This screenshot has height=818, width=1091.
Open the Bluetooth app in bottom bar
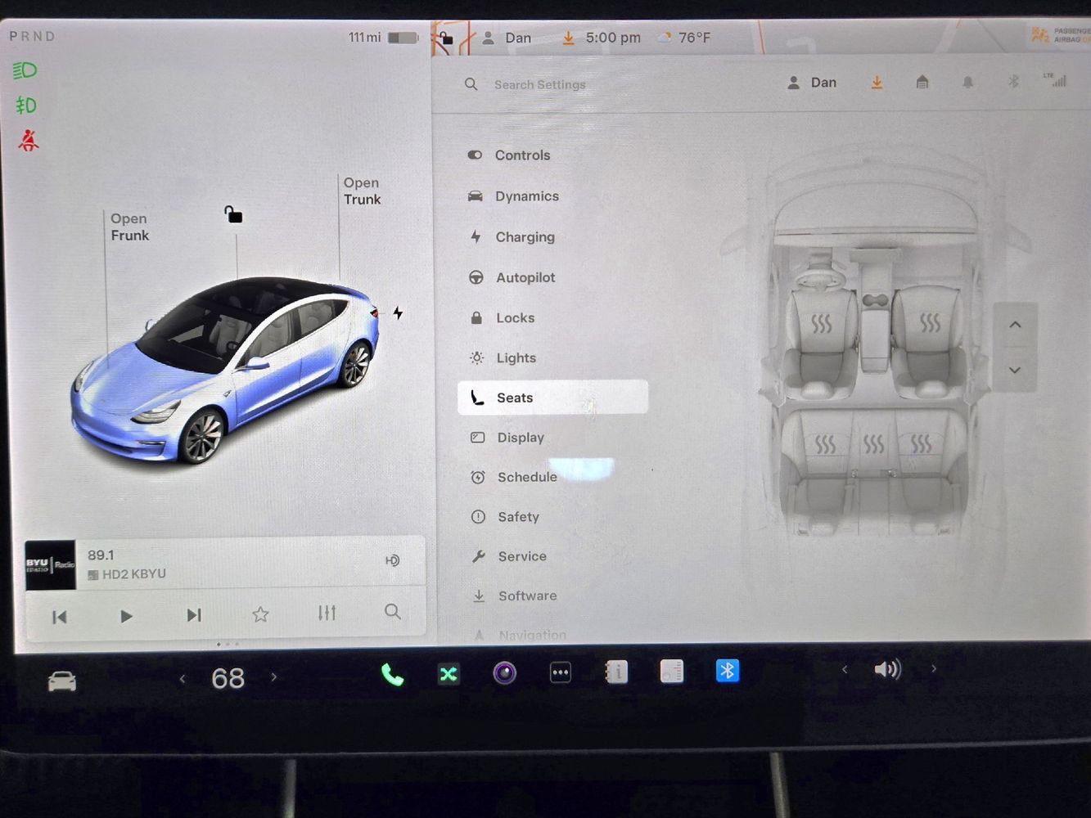(x=728, y=671)
